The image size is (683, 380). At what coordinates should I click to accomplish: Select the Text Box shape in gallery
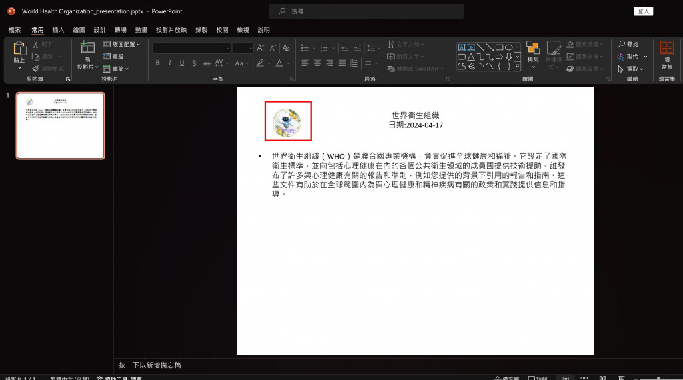coord(462,47)
